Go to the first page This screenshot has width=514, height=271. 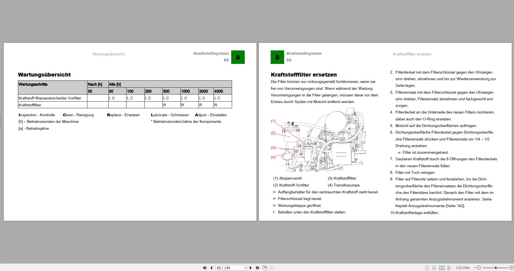point(204,268)
